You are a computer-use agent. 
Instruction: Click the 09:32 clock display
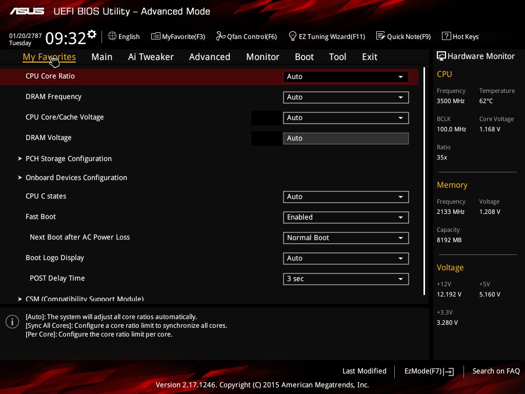(x=66, y=38)
